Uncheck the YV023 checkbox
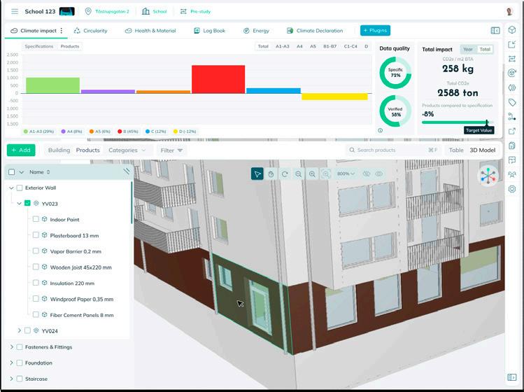 [x=27, y=203]
